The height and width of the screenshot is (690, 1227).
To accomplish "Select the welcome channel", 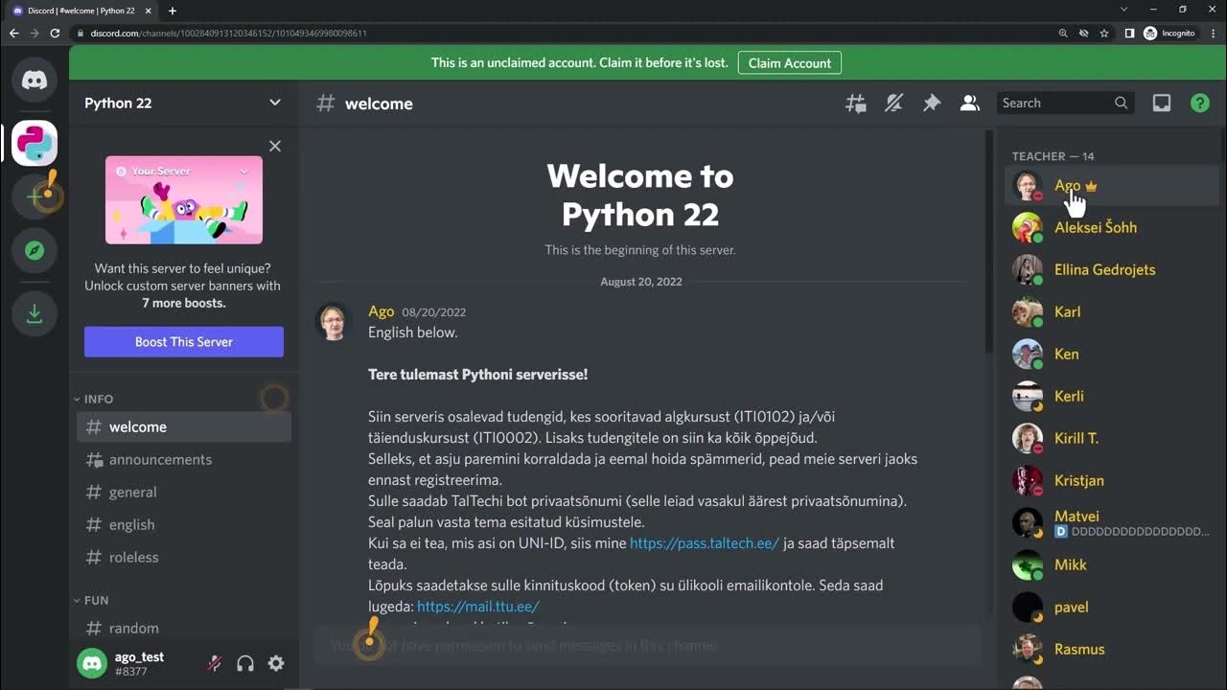I will point(184,427).
